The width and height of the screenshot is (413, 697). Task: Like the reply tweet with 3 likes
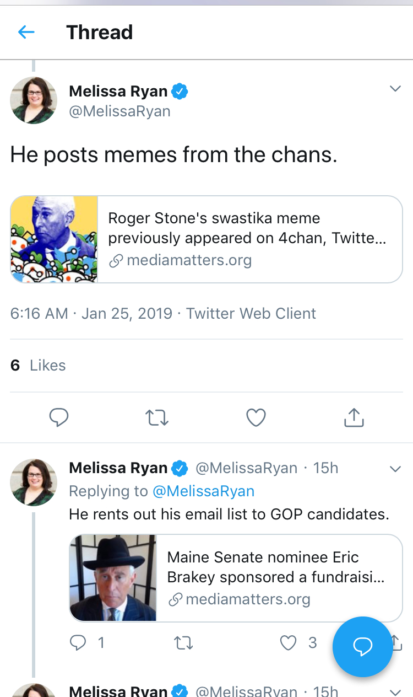[x=289, y=642]
